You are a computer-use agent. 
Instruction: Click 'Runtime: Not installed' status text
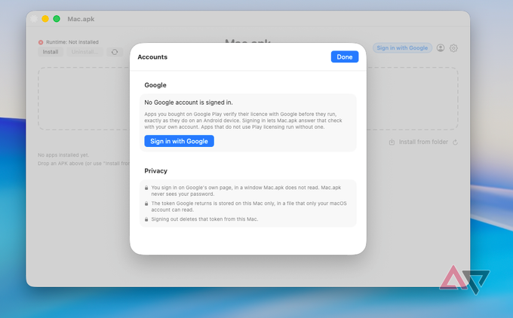pyautogui.click(x=72, y=42)
